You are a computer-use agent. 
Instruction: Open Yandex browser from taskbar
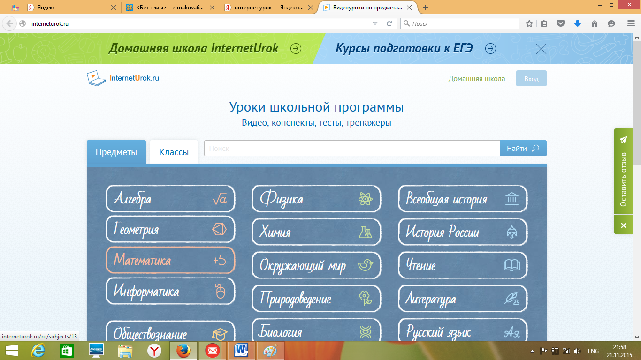point(154,350)
